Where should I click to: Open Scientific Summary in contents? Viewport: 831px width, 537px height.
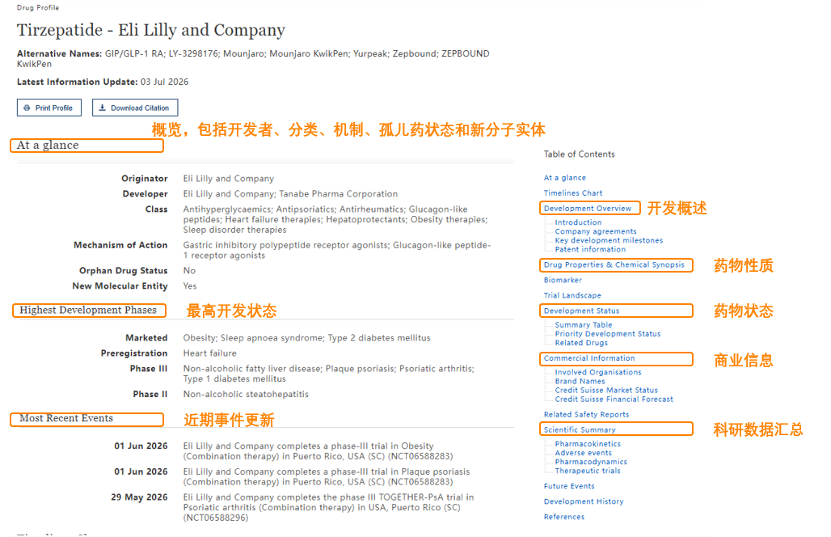580,430
